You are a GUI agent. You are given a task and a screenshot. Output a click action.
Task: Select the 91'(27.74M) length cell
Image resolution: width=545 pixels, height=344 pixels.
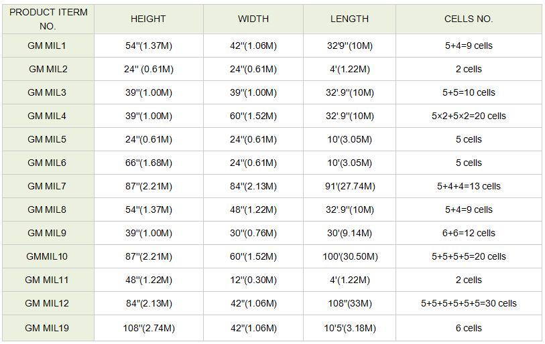(x=349, y=186)
